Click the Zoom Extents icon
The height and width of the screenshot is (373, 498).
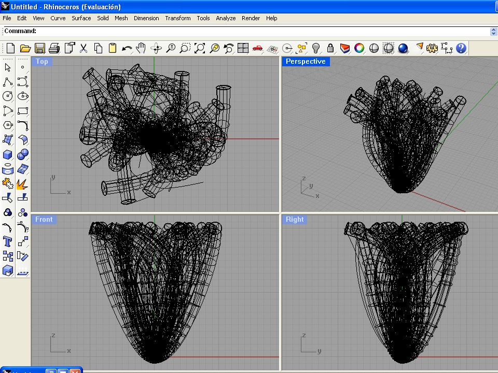tap(200, 48)
